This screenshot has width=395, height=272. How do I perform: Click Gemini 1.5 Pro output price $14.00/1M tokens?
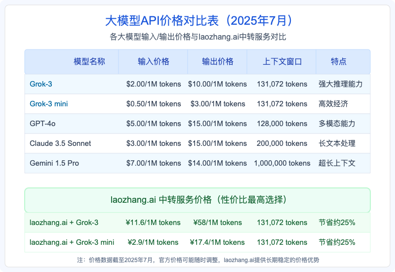coord(217,163)
